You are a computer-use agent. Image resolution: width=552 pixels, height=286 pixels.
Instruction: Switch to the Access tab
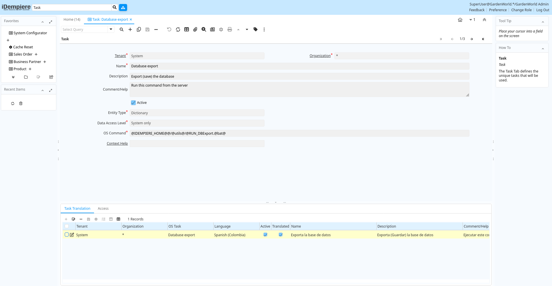click(x=103, y=209)
